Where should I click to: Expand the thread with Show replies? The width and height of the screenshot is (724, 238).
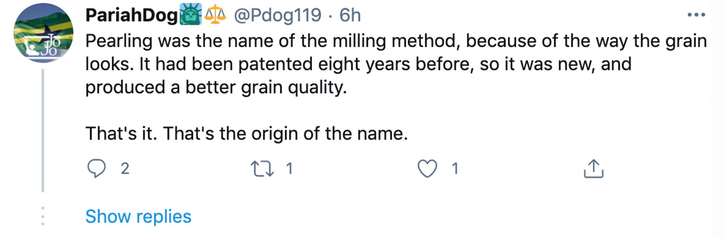tap(138, 216)
